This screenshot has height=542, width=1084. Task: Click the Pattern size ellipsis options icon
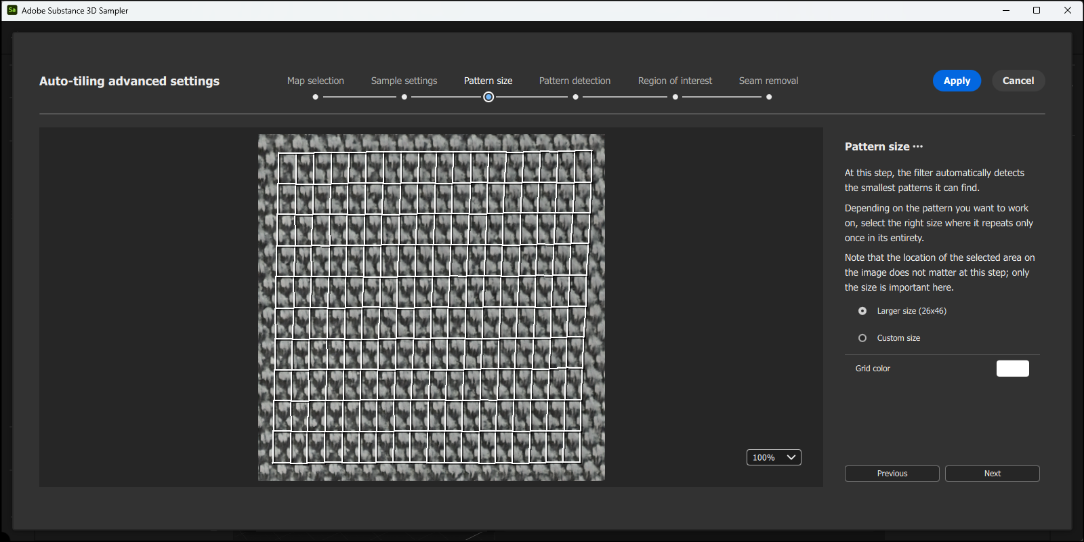coord(918,146)
